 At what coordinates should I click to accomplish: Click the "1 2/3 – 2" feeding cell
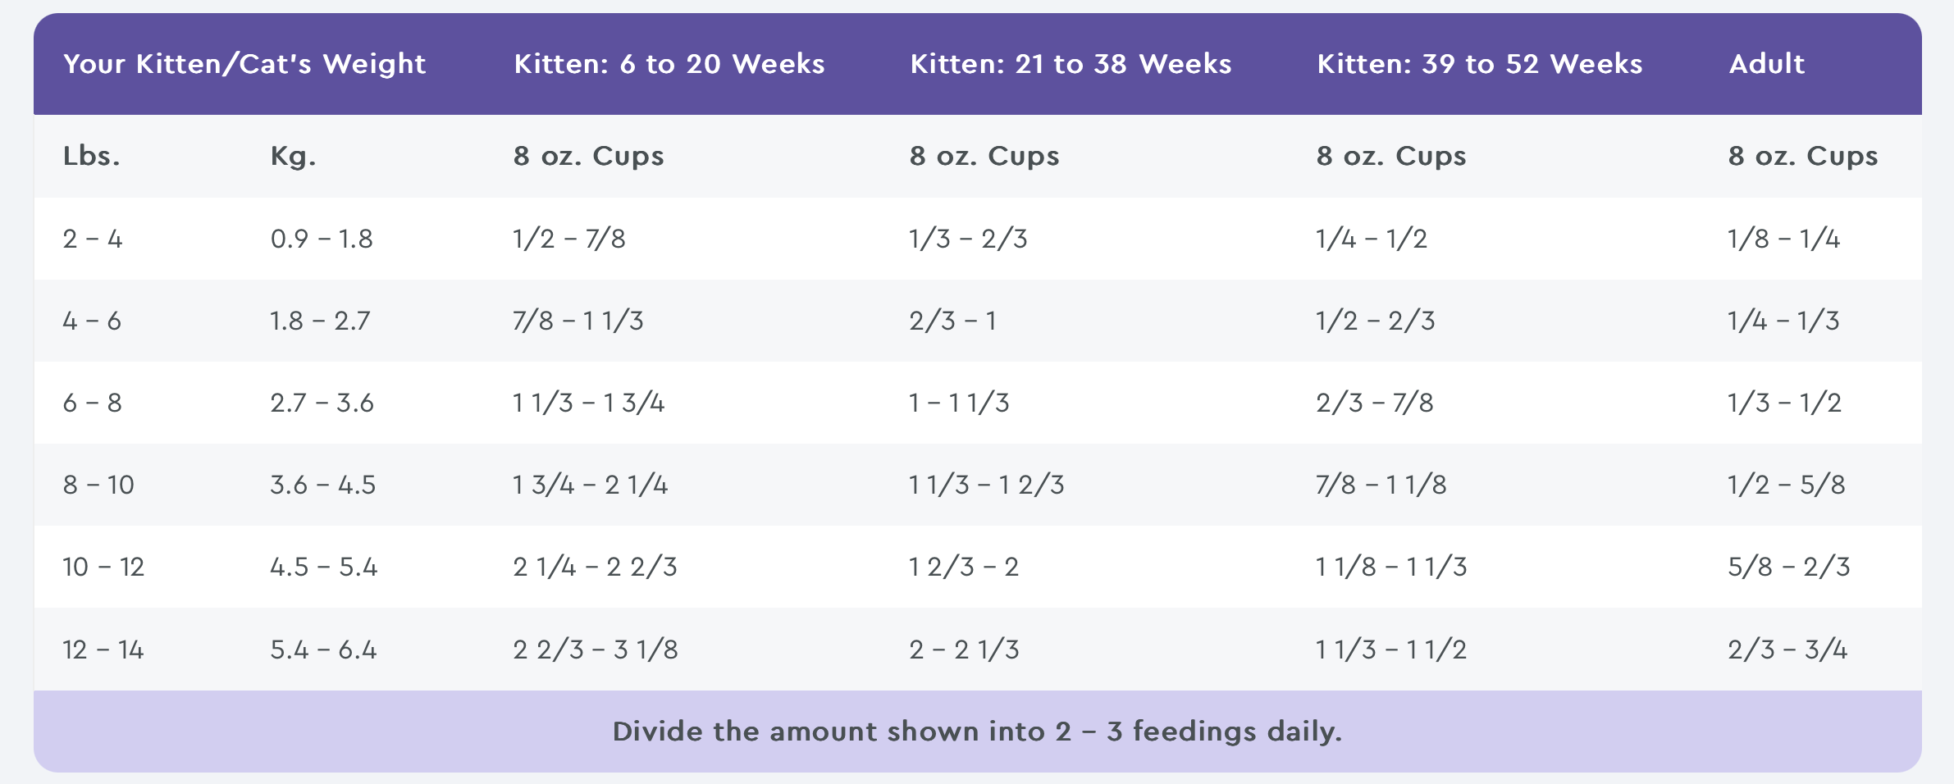(964, 567)
